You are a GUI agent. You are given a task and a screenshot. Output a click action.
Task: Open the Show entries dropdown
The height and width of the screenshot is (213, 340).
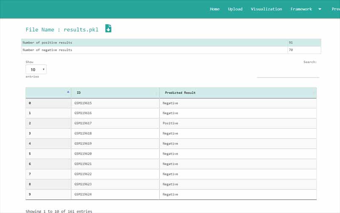(x=36, y=69)
